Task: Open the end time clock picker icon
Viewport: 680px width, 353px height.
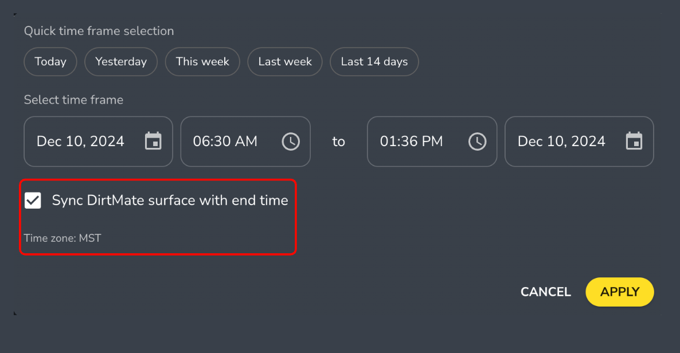Action: (x=477, y=141)
